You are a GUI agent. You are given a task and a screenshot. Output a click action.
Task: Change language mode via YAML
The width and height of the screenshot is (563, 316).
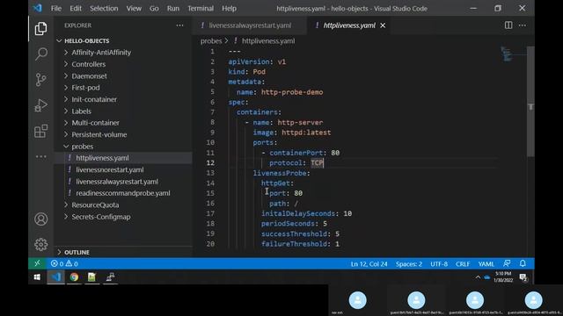coord(486,264)
